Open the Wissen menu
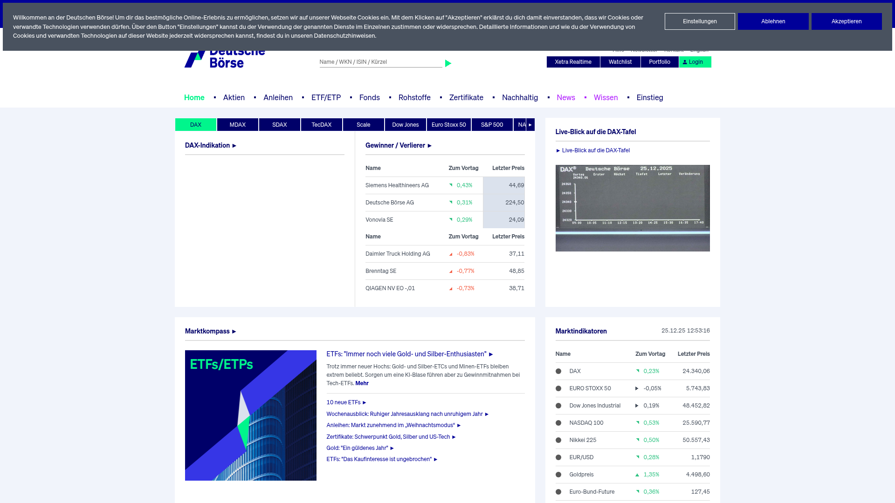The image size is (895, 503). [x=606, y=97]
